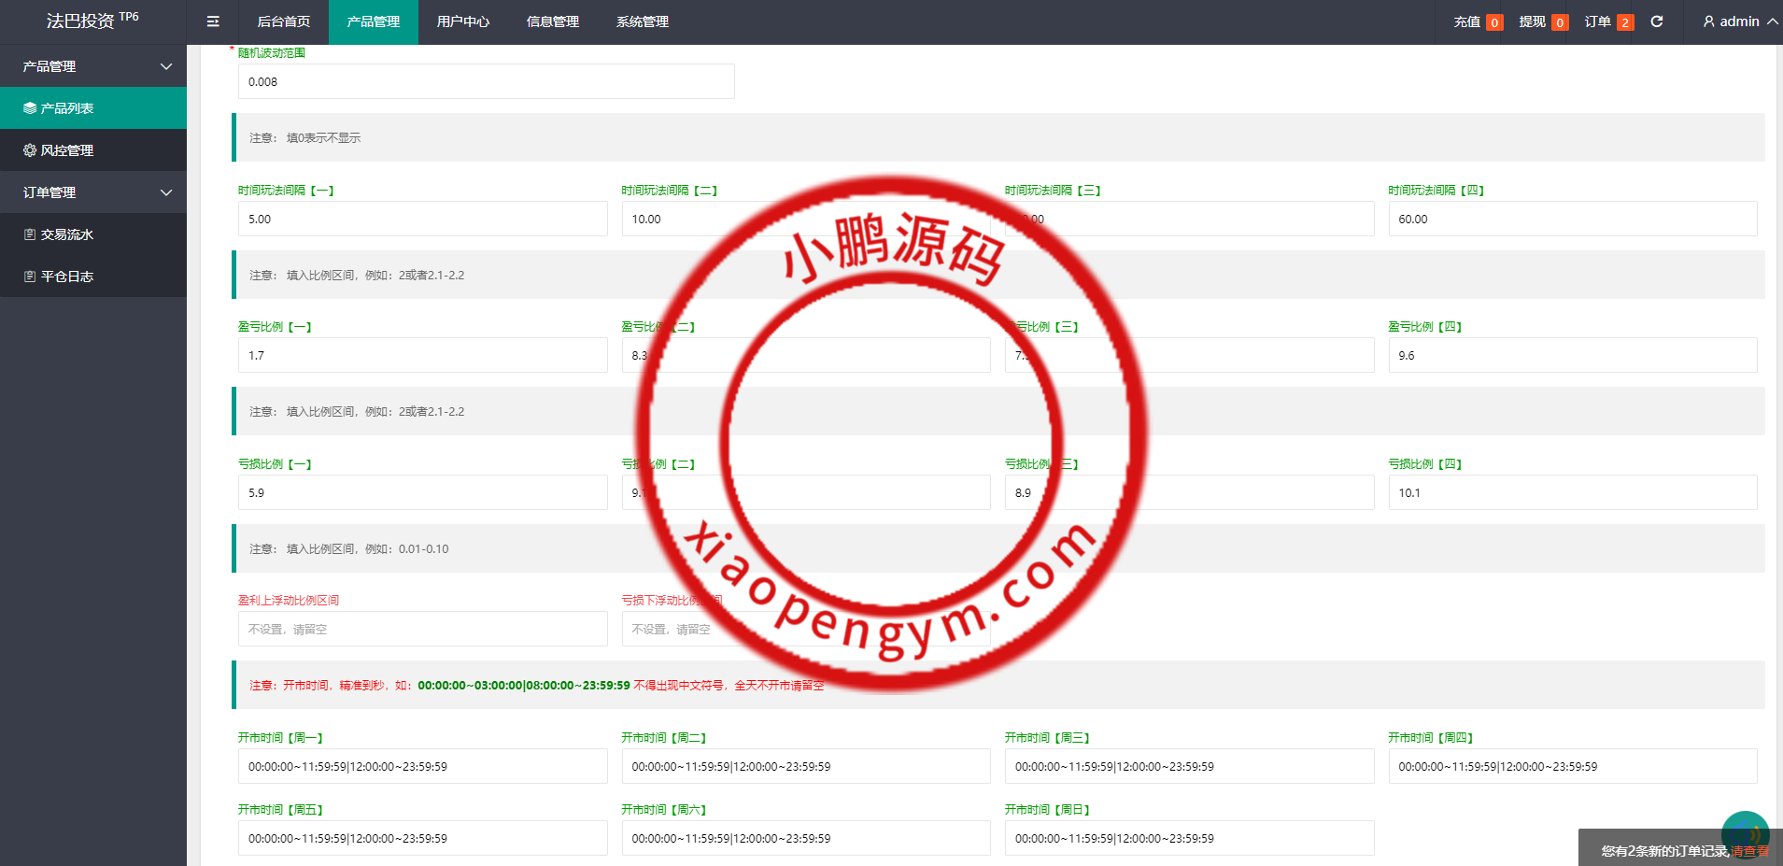Viewport: 1783px width, 866px height.
Task: Expand the 订单管理 sidebar section
Action: click(x=93, y=192)
